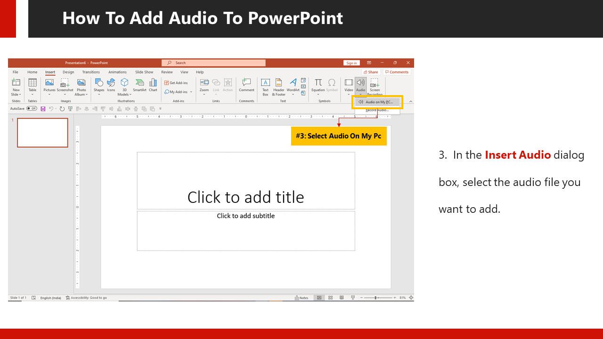Open Customize Quick Access Toolbar dropdown
The height and width of the screenshot is (339, 603).
point(160,109)
